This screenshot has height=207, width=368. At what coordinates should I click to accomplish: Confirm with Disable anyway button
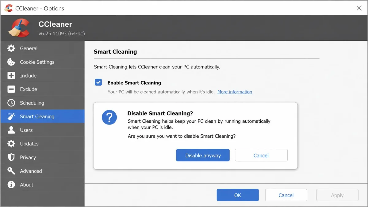[x=203, y=155]
